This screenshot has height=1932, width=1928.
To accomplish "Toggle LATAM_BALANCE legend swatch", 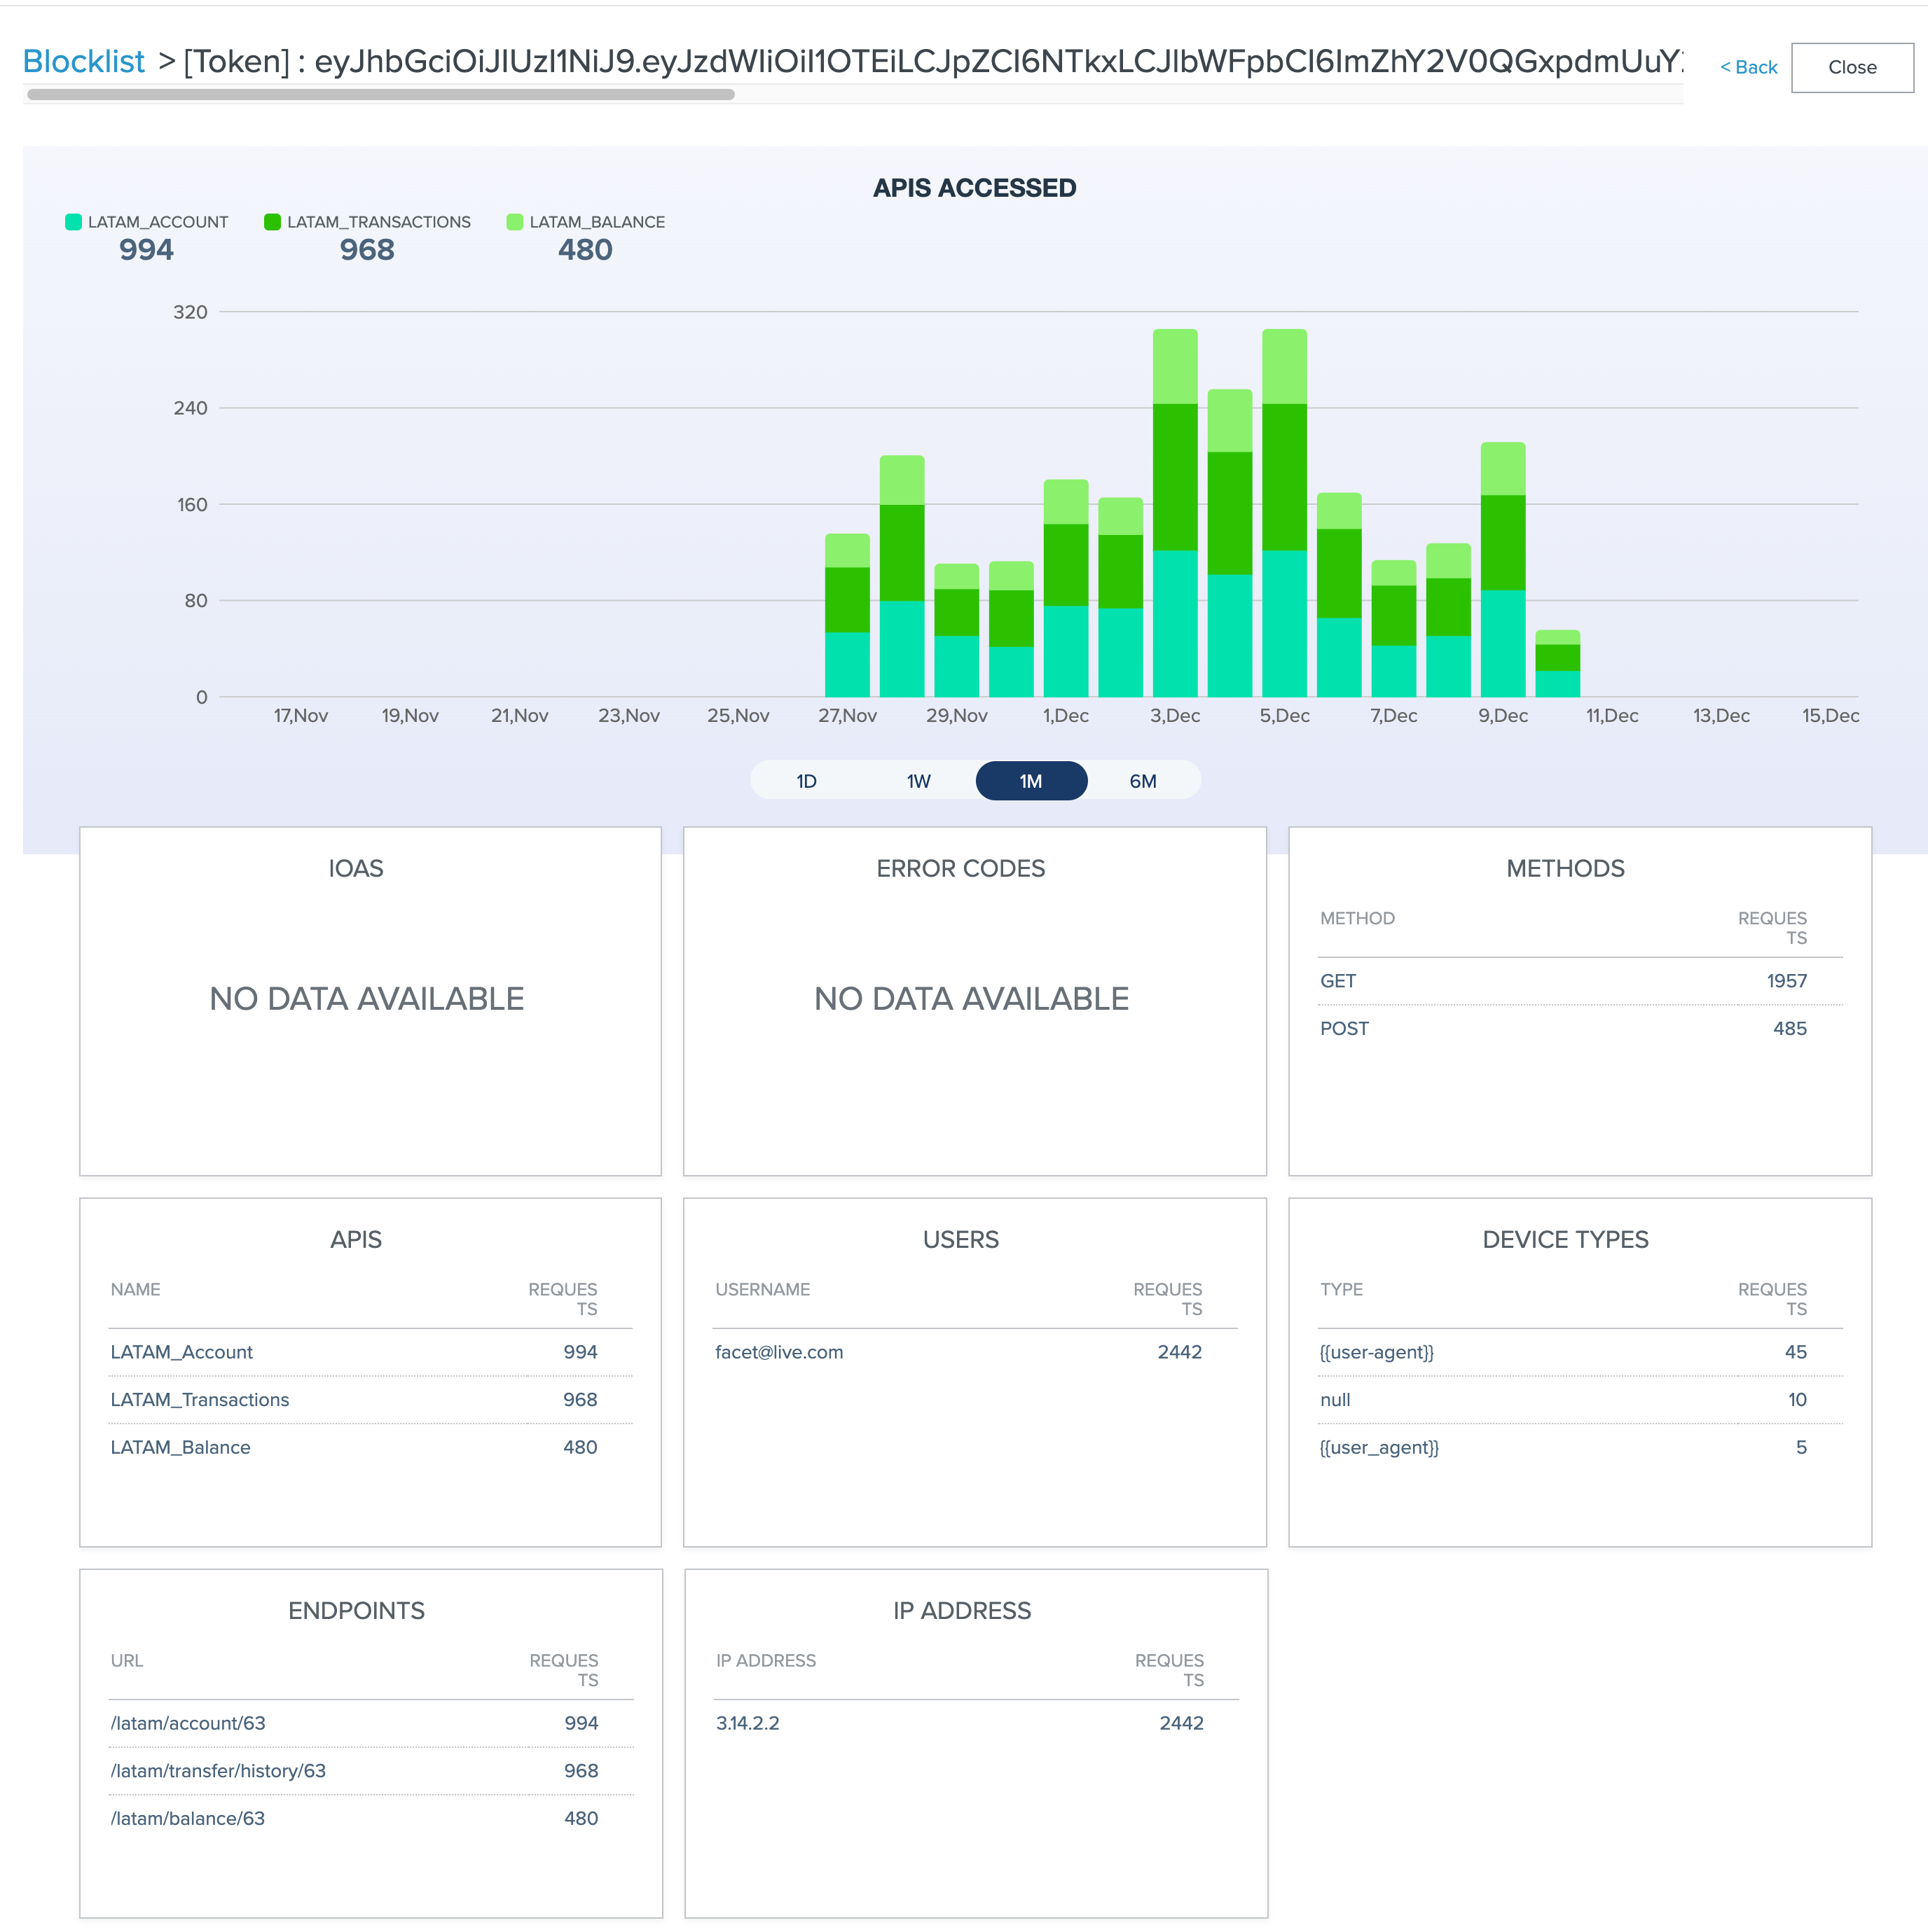I will point(514,222).
